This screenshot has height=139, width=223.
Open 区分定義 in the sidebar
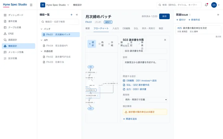(19, 58)
